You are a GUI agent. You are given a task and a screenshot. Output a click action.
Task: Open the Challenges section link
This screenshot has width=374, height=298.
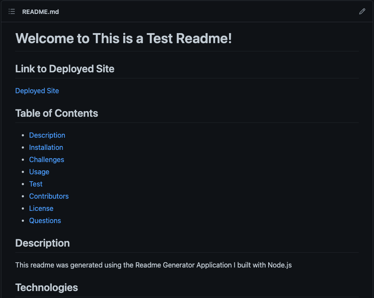pos(47,159)
